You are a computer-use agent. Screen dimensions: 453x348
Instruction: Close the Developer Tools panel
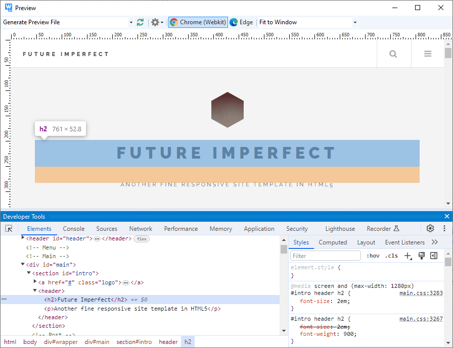tap(447, 216)
